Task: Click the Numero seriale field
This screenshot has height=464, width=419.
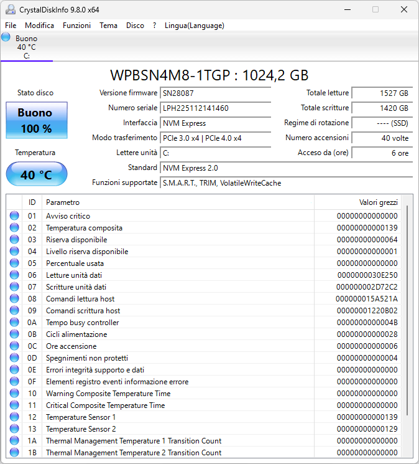Action: pos(216,108)
